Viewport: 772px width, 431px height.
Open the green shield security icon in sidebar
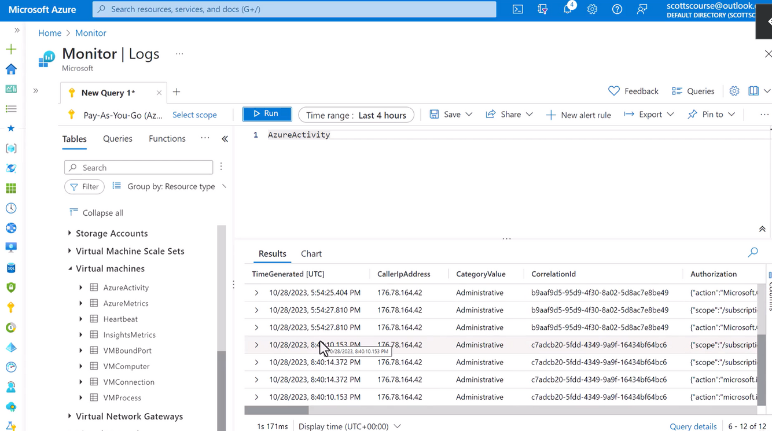11,288
